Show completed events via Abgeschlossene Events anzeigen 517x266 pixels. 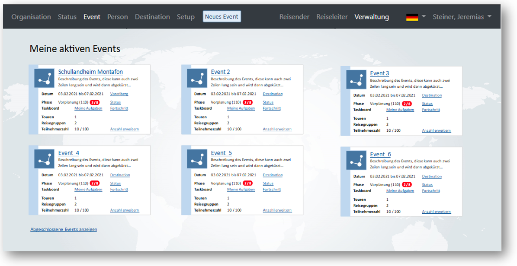click(x=64, y=230)
